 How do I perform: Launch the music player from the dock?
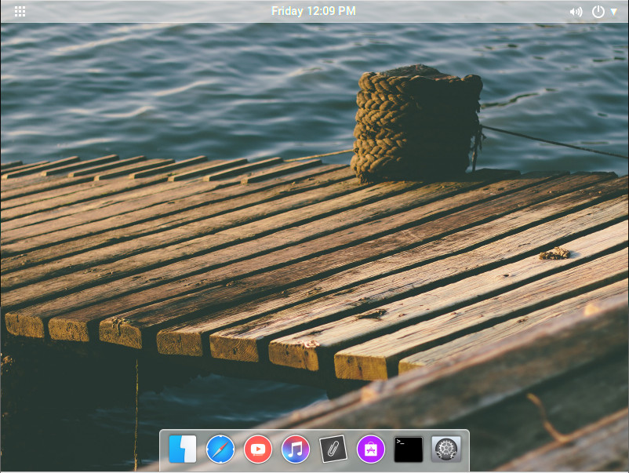coord(296,449)
